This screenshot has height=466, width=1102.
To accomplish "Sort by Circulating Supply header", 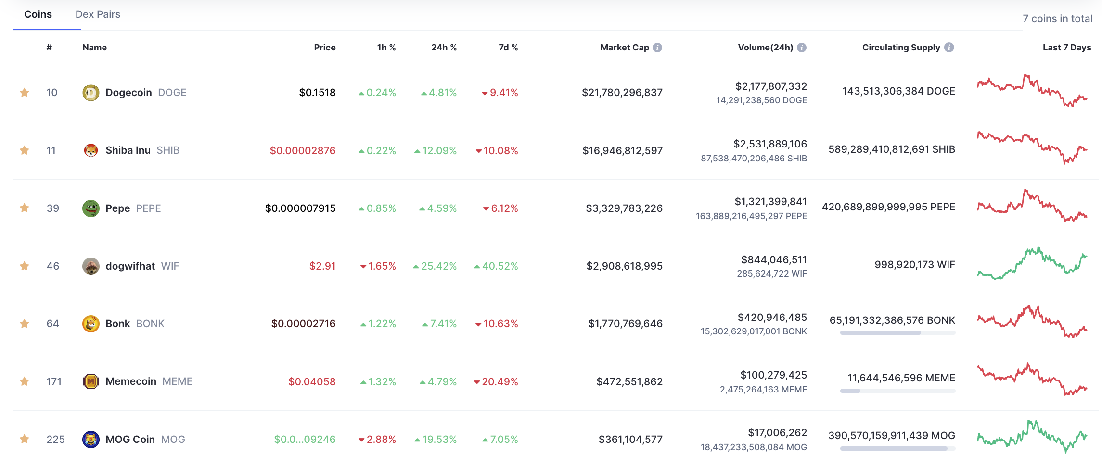I will coord(901,48).
